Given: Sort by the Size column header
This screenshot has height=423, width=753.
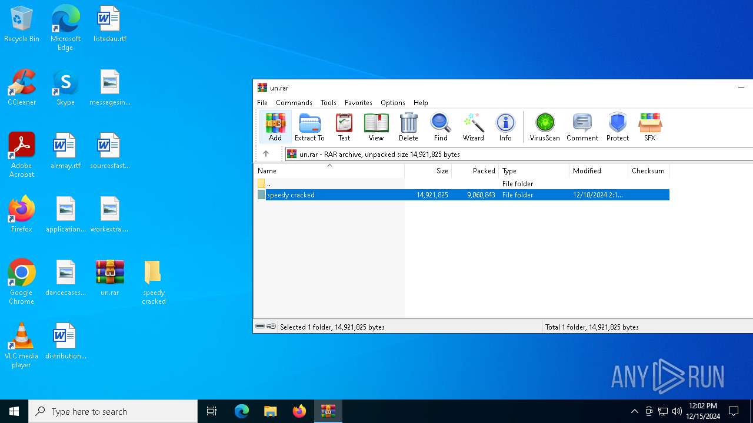Looking at the screenshot, I should pos(428,171).
